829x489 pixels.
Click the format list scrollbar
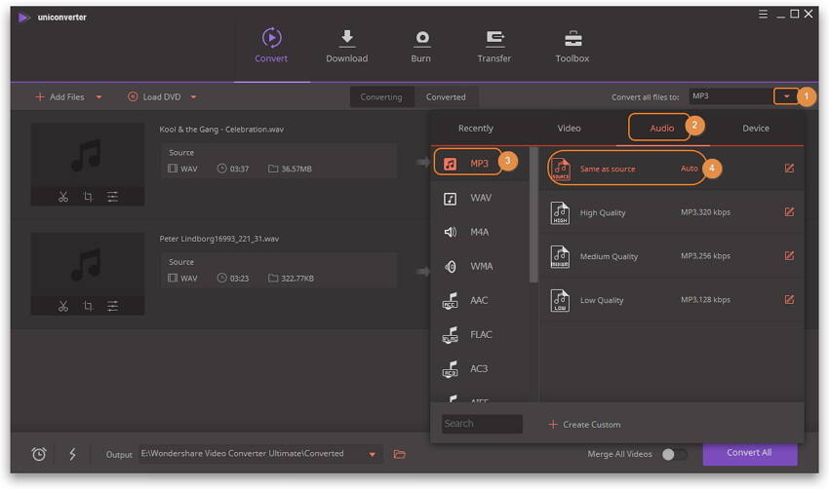tap(533, 215)
